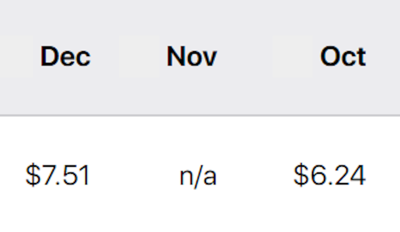Click the white space between n/a and $6.24
This screenshot has width=400, height=232.
(255, 175)
